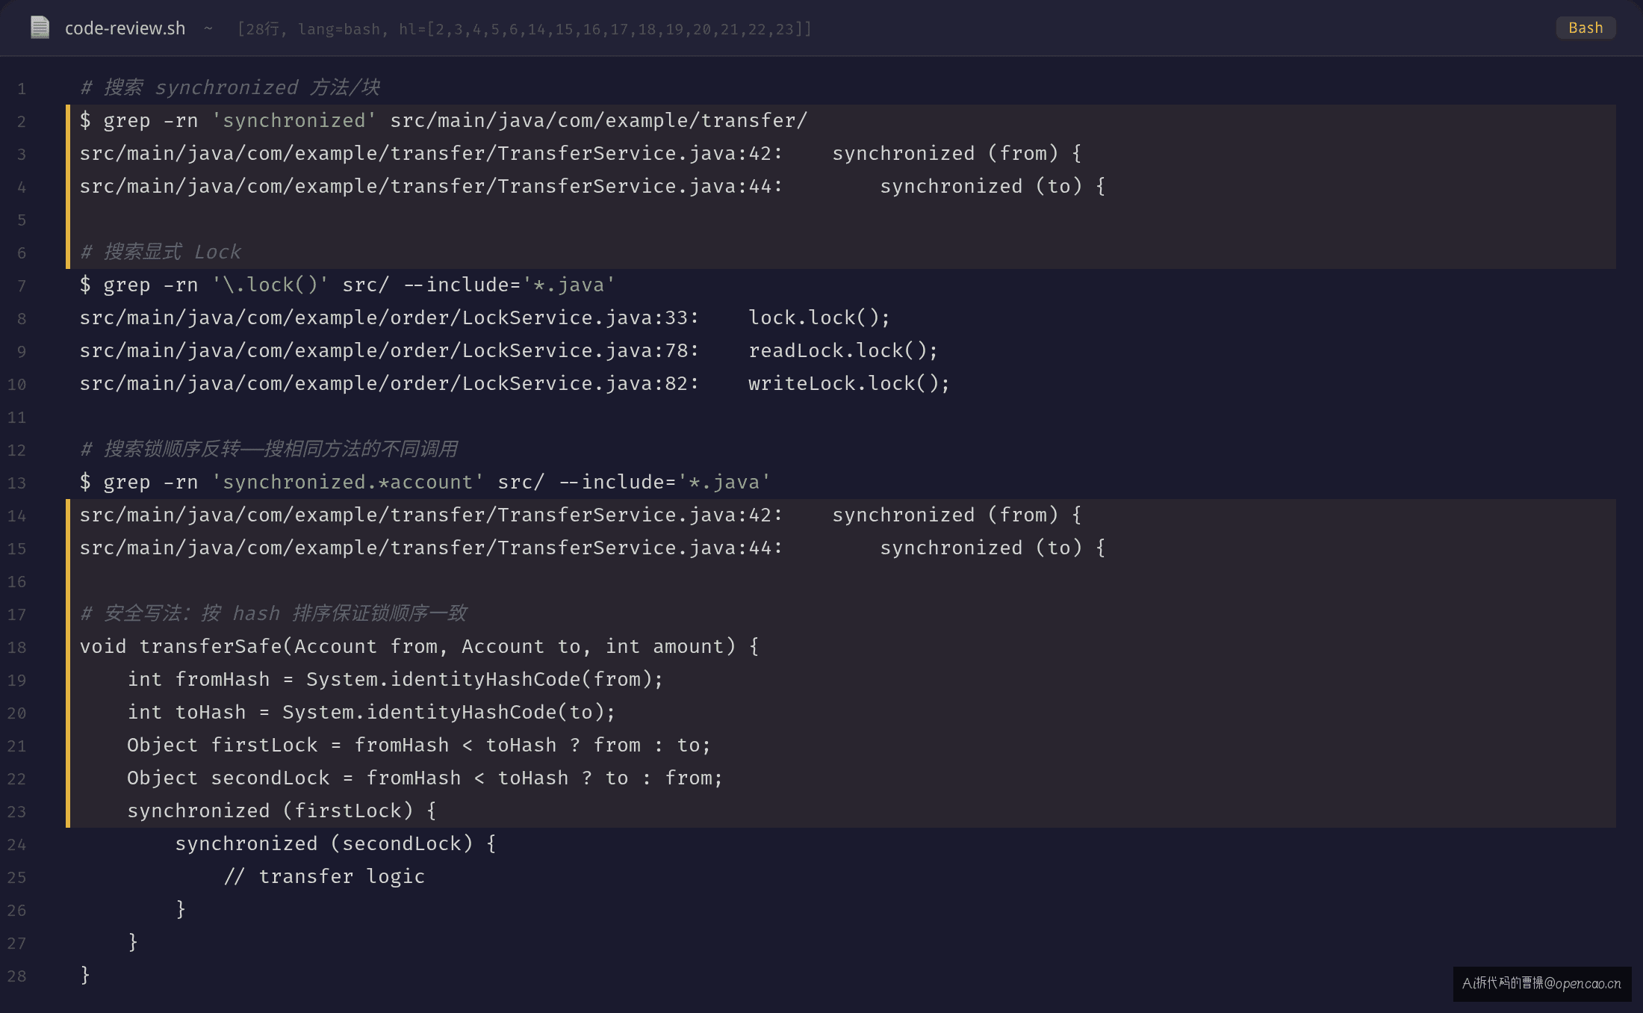Image resolution: width=1643 pixels, height=1013 pixels.
Task: Click the transferSafe method name
Action: click(x=211, y=647)
